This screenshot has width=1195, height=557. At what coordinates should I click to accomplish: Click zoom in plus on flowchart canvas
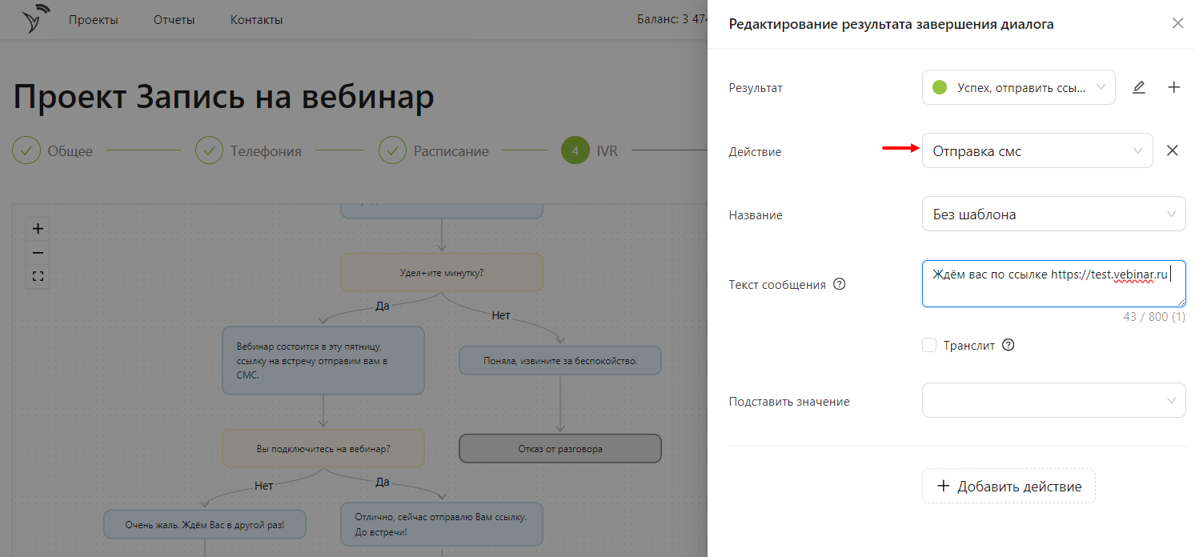tap(38, 229)
